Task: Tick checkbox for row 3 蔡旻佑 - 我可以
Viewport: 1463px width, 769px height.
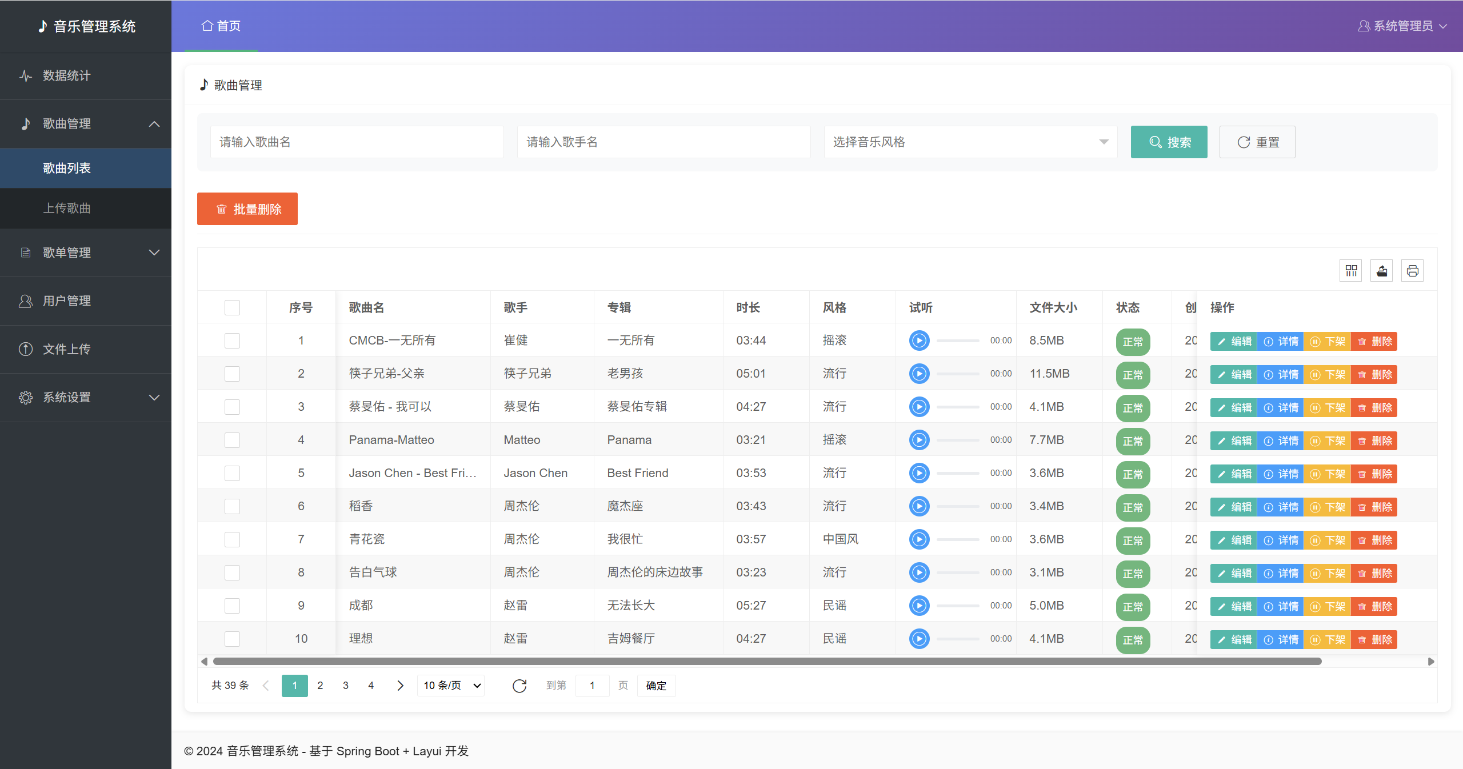Action: 232,407
